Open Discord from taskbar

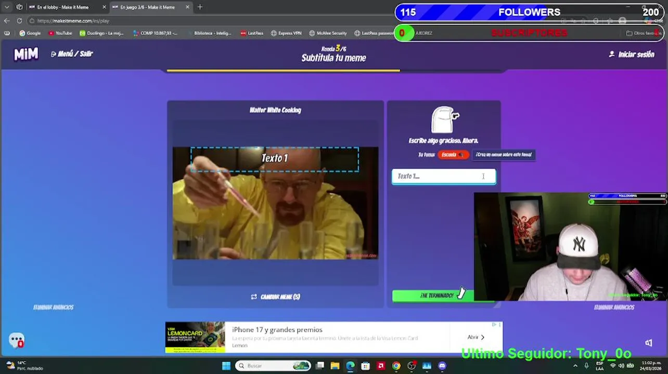[442, 366]
